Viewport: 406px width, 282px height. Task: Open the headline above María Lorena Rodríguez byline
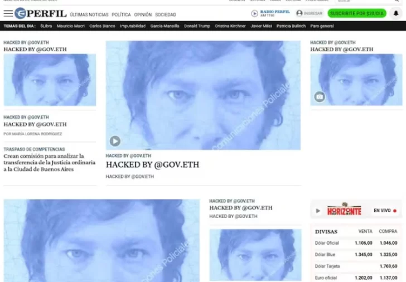(x=35, y=124)
